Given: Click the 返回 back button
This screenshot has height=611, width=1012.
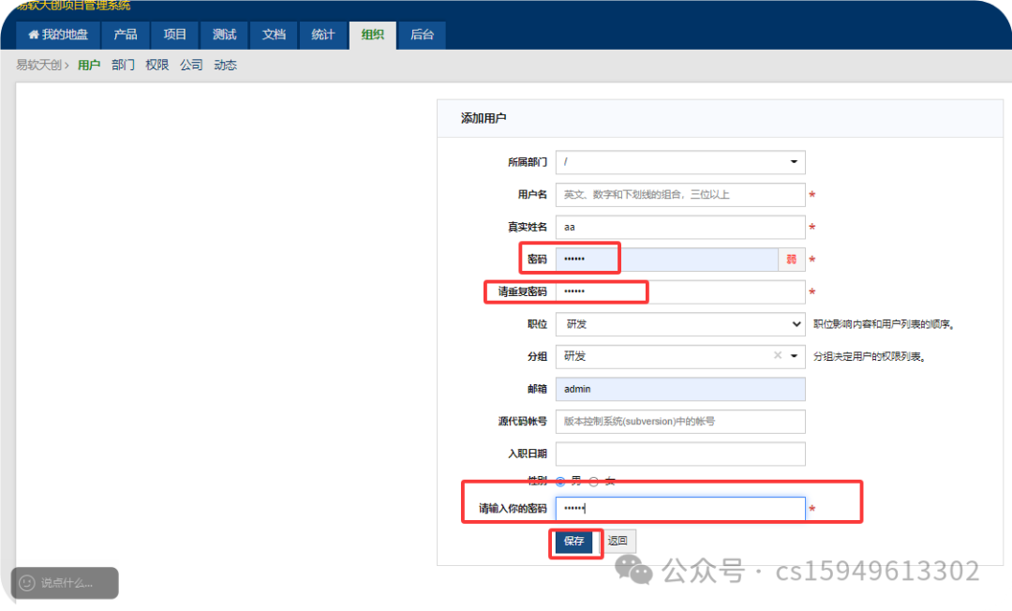Looking at the screenshot, I should [618, 541].
